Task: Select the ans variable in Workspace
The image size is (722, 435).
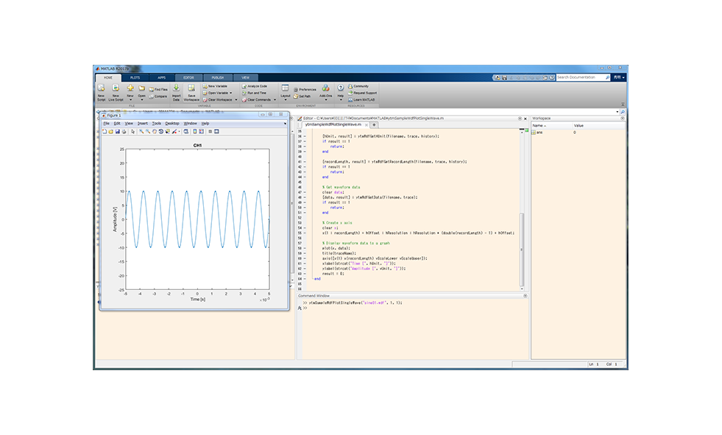Action: tap(539, 132)
